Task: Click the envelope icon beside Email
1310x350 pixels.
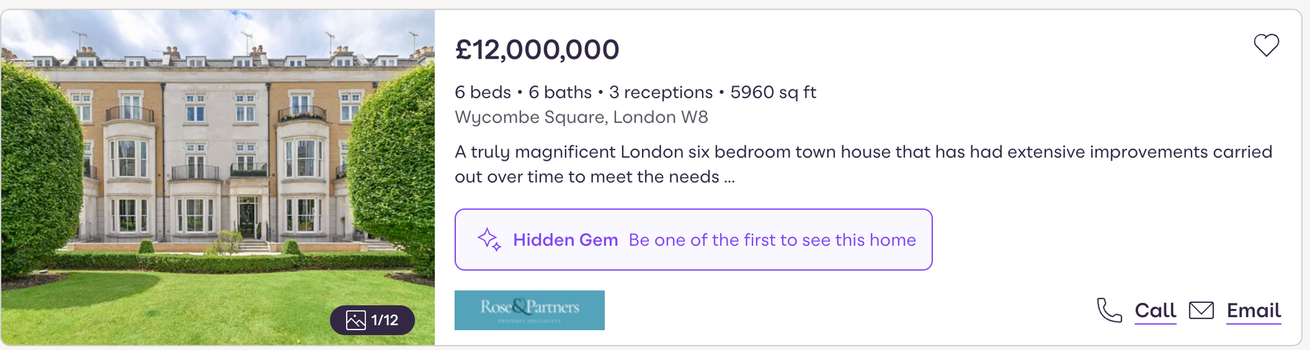Action: point(1201,310)
